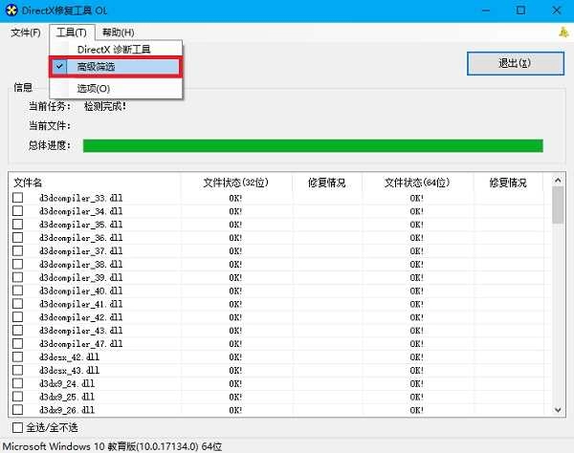
Task: Open the 文件(F) menu
Action: tap(26, 32)
